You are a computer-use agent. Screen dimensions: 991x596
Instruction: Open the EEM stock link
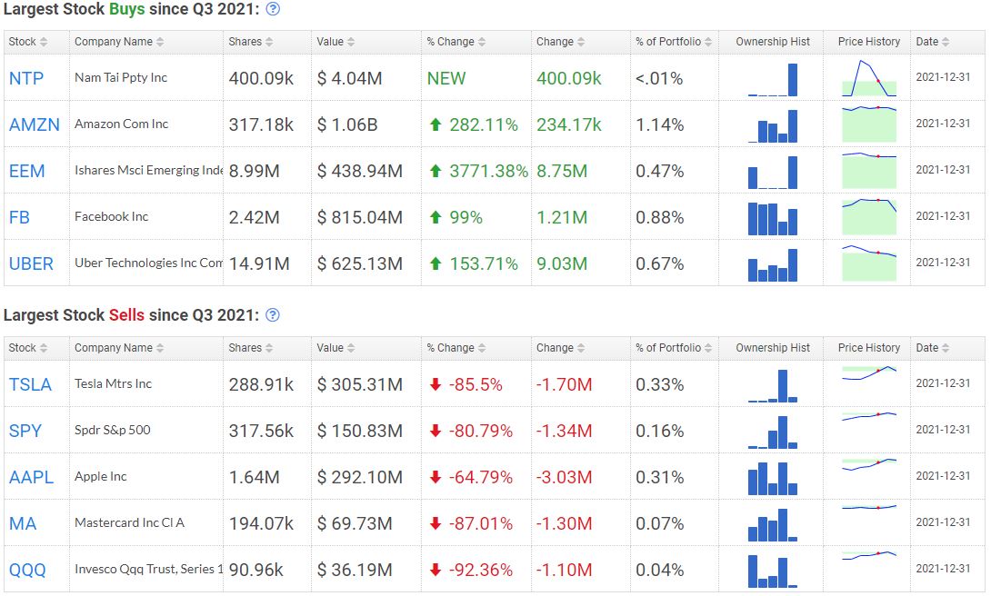[26, 171]
